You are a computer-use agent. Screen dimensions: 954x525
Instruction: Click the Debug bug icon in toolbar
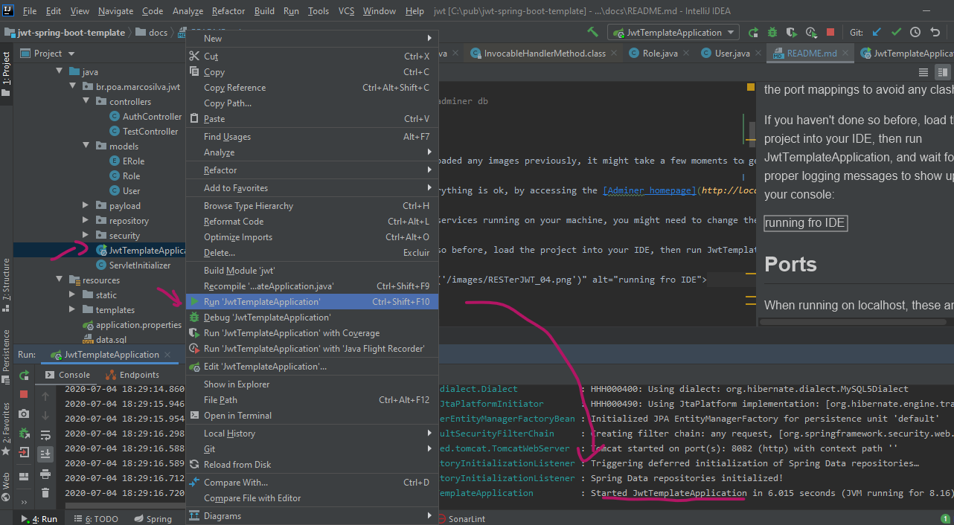pos(772,32)
